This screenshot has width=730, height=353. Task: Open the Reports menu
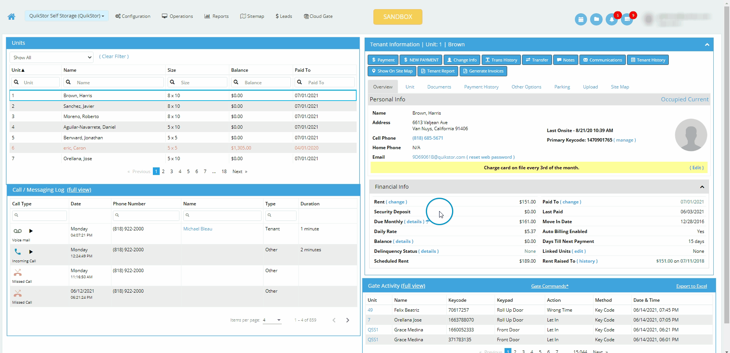(216, 16)
